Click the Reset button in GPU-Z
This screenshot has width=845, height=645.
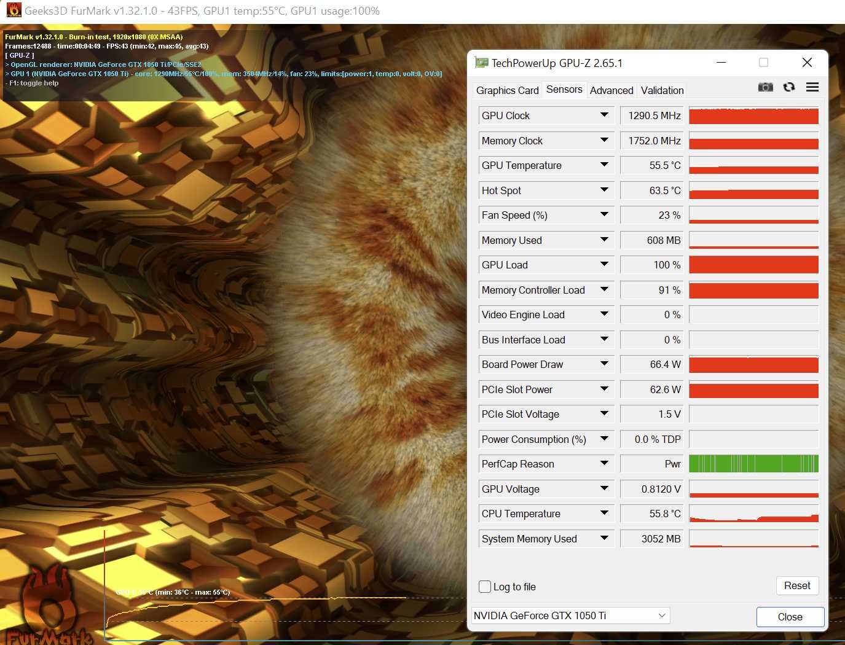(x=797, y=586)
